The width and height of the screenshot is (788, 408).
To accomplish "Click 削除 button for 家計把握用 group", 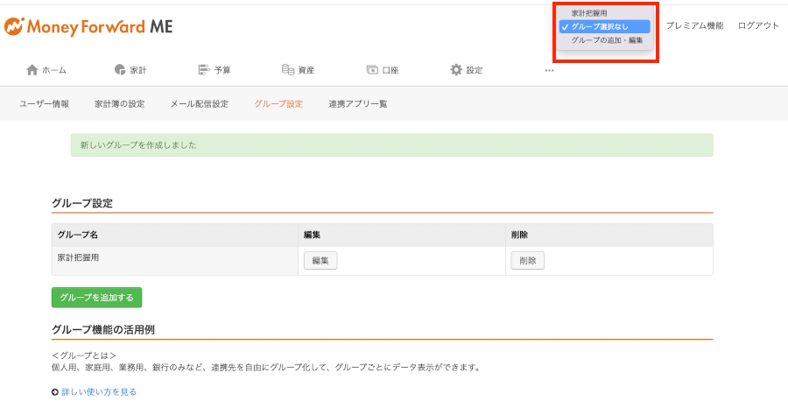I will [528, 261].
